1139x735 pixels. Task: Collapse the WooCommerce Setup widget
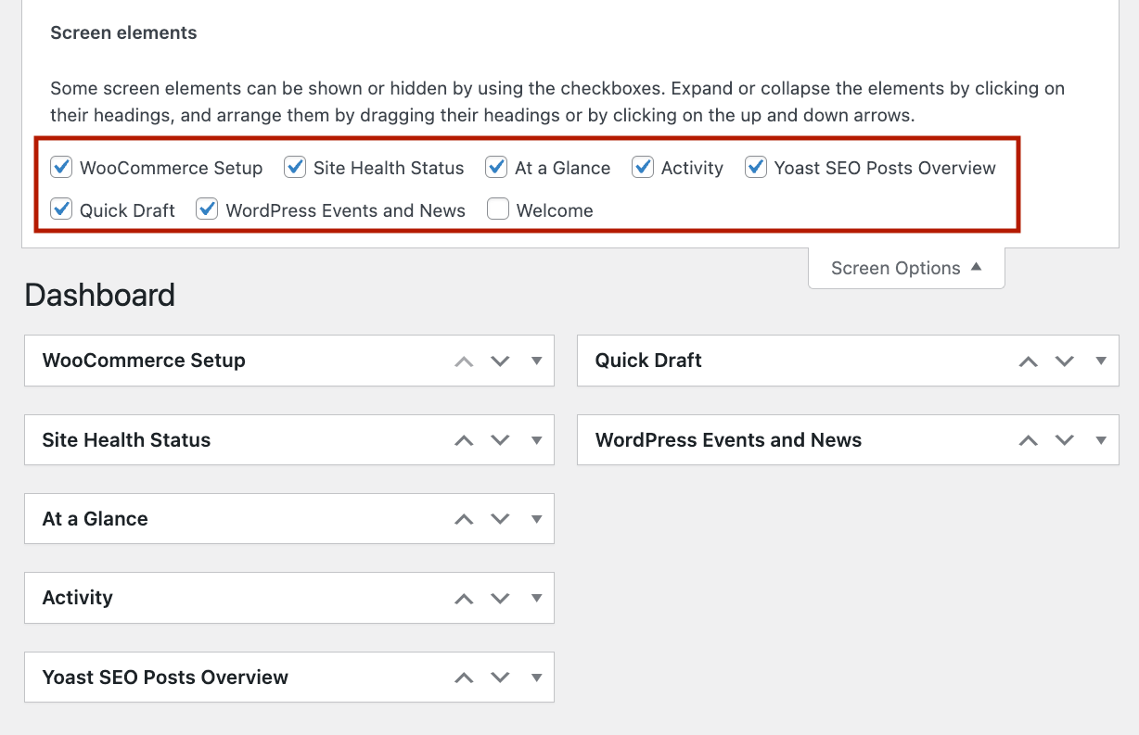(536, 361)
